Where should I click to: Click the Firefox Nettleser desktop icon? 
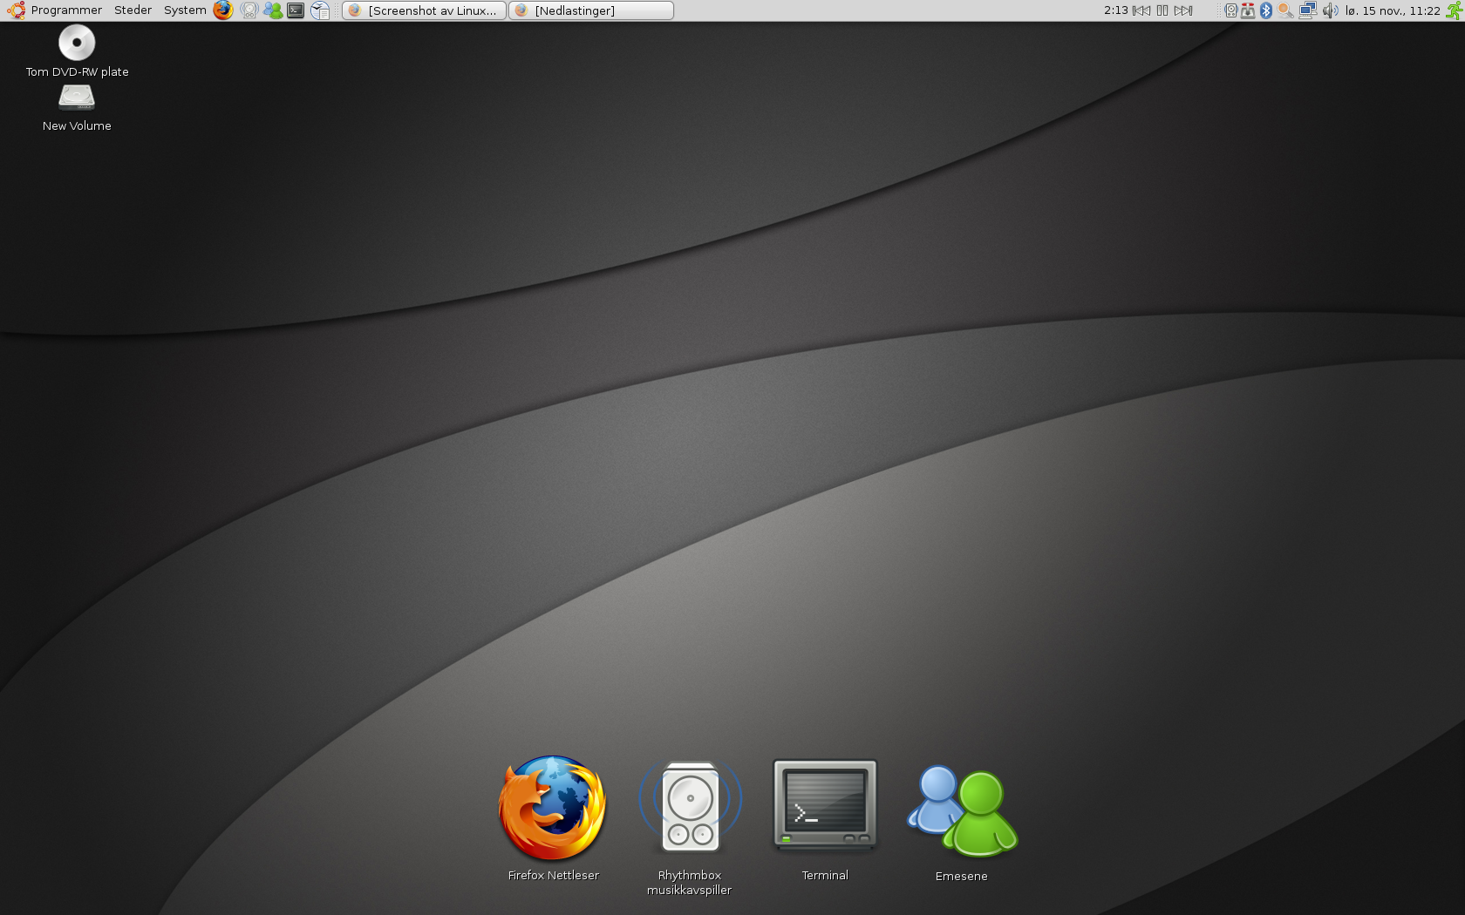click(553, 808)
